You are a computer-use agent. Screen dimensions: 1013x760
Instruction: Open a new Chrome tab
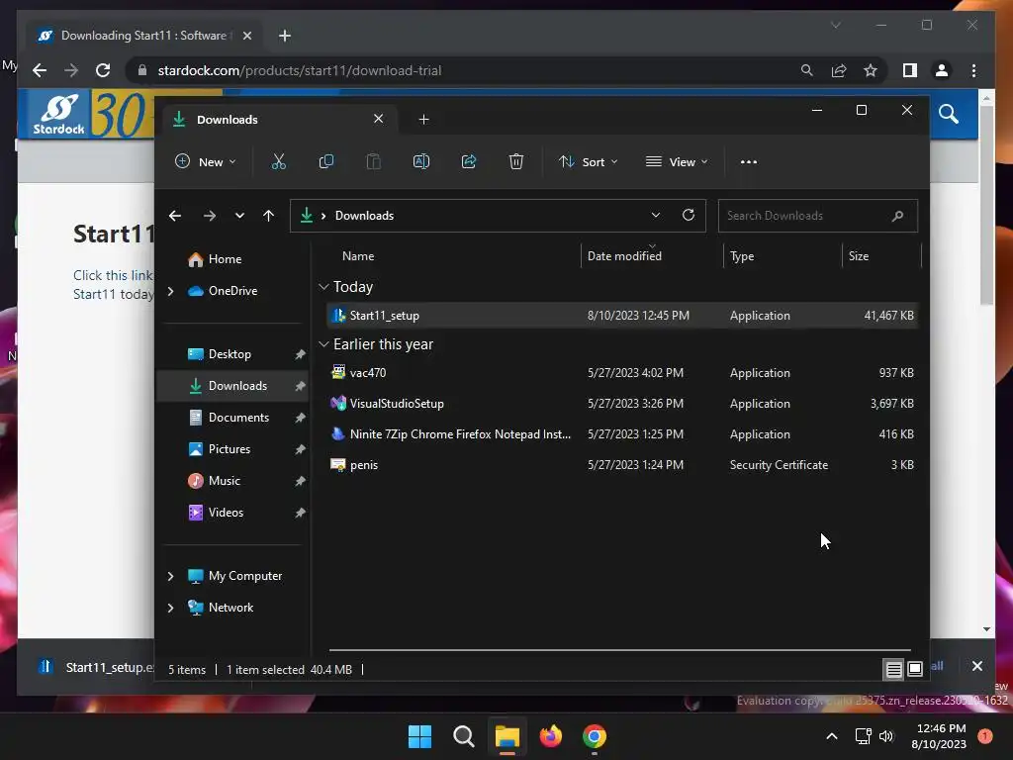click(x=285, y=36)
